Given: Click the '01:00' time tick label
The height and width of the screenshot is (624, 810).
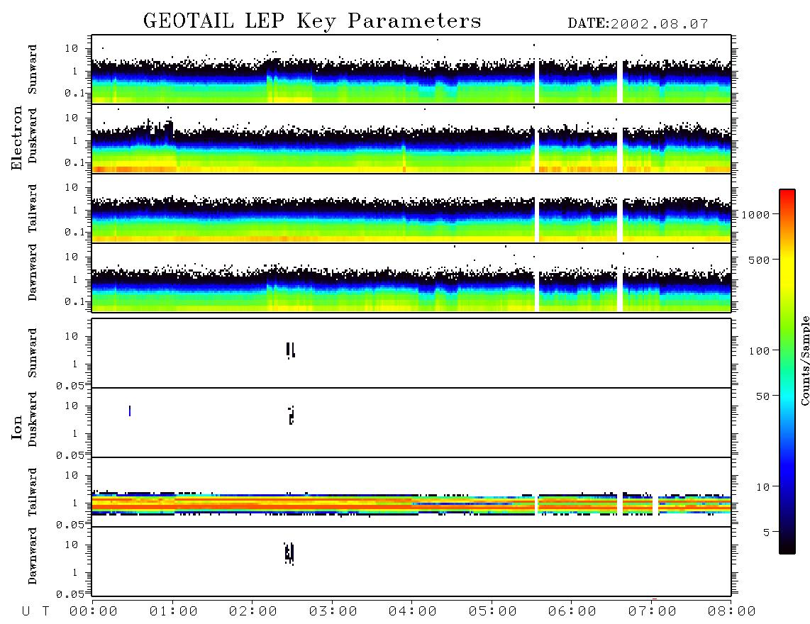Looking at the screenshot, I should pos(174,612).
